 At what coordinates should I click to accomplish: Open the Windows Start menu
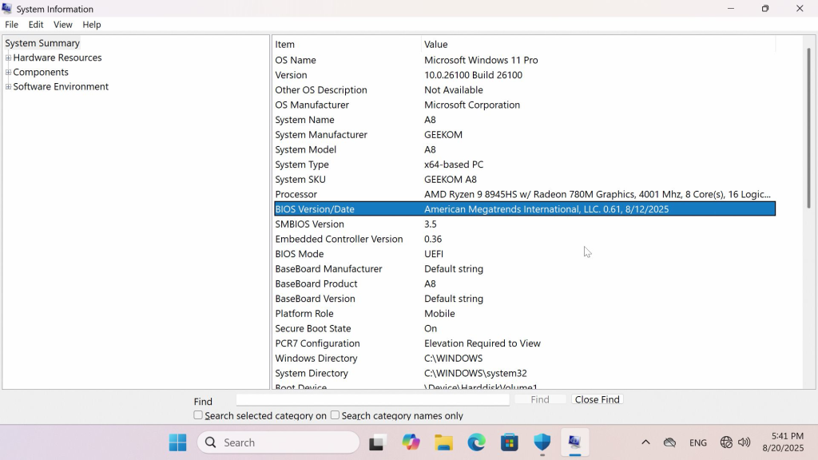(178, 442)
